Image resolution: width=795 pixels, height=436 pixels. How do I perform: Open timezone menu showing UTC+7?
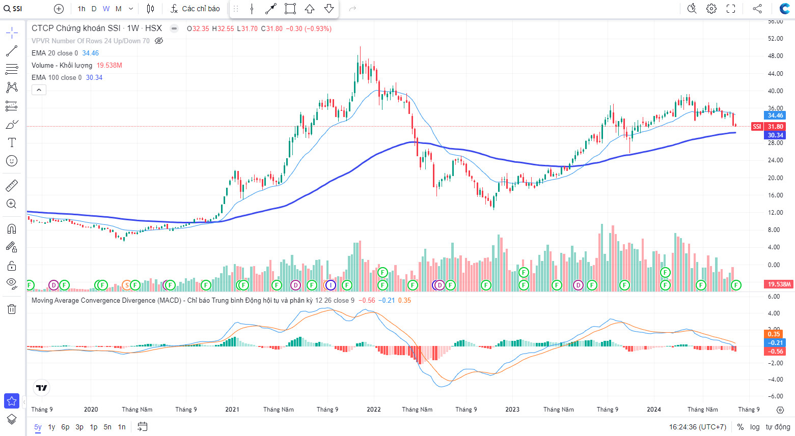pos(698,427)
